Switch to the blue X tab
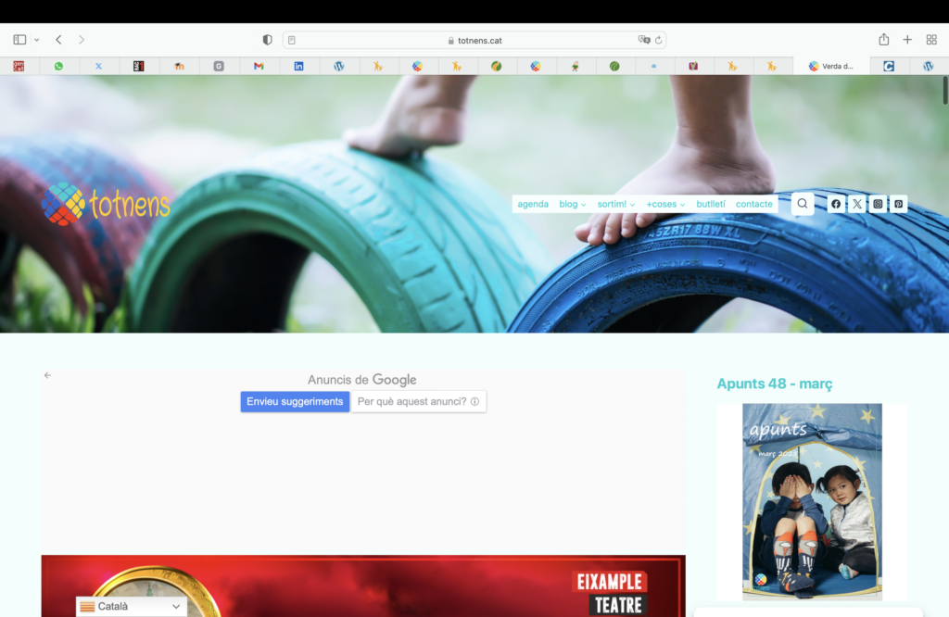 (98, 66)
